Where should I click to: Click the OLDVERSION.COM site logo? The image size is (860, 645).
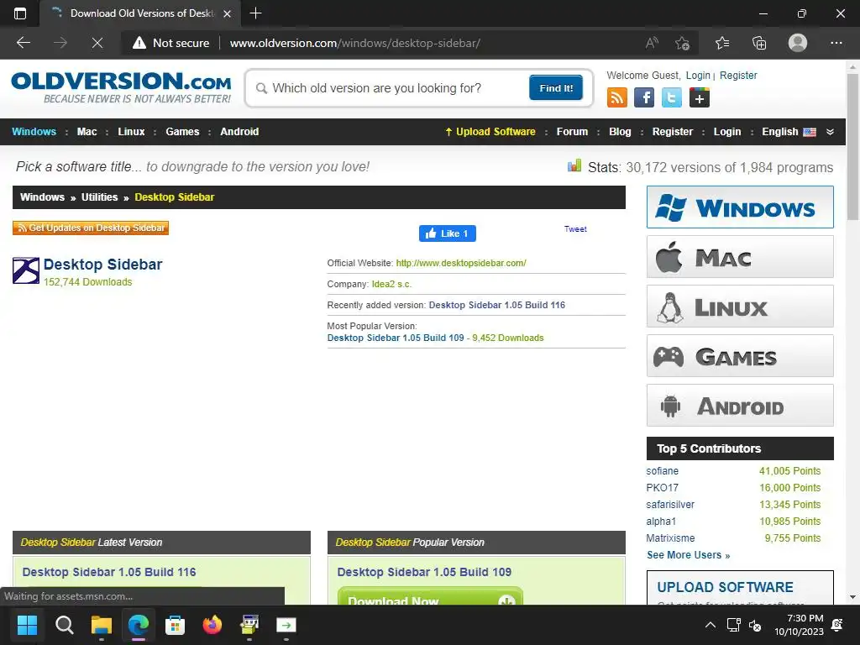tap(121, 87)
